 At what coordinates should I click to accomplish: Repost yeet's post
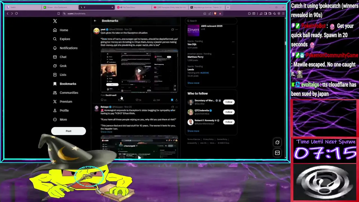(121, 100)
